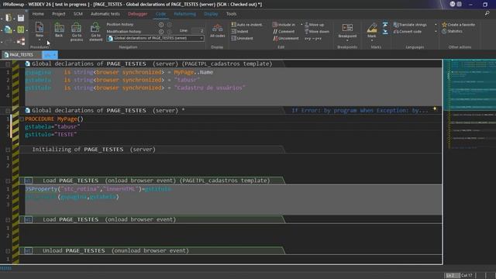
Task: Click the save disk icon in the quick access toolbar
Action: click(21, 18)
